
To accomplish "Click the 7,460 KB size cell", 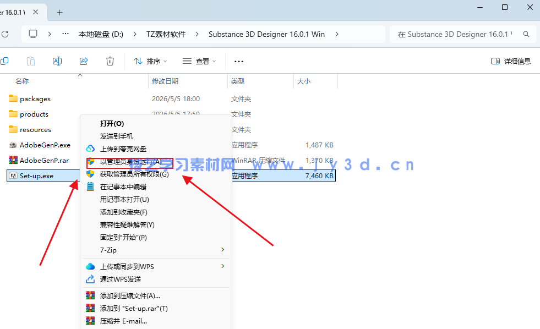I will click(319, 176).
